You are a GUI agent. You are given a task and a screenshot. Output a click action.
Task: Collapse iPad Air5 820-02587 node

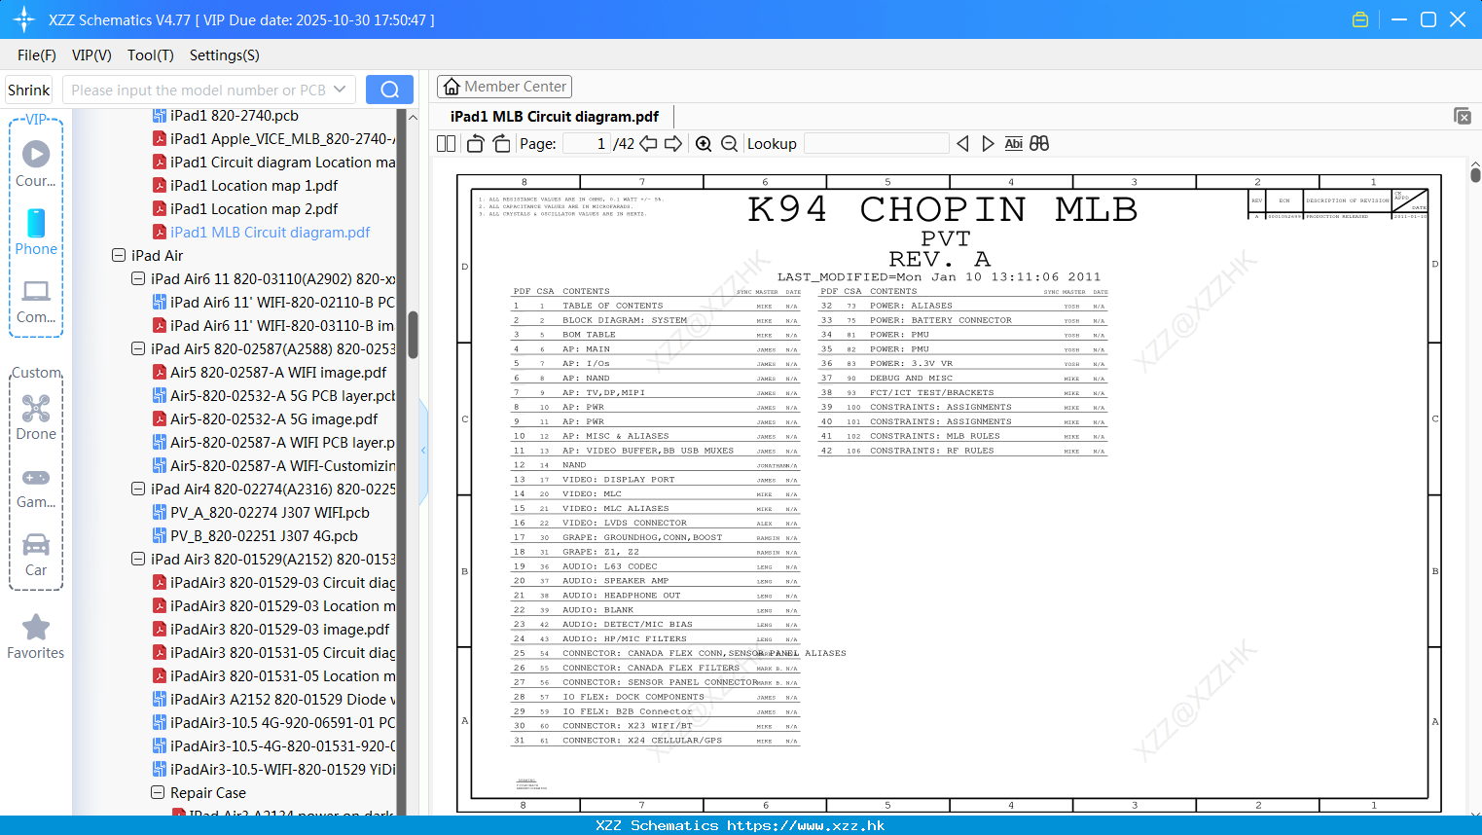(138, 348)
